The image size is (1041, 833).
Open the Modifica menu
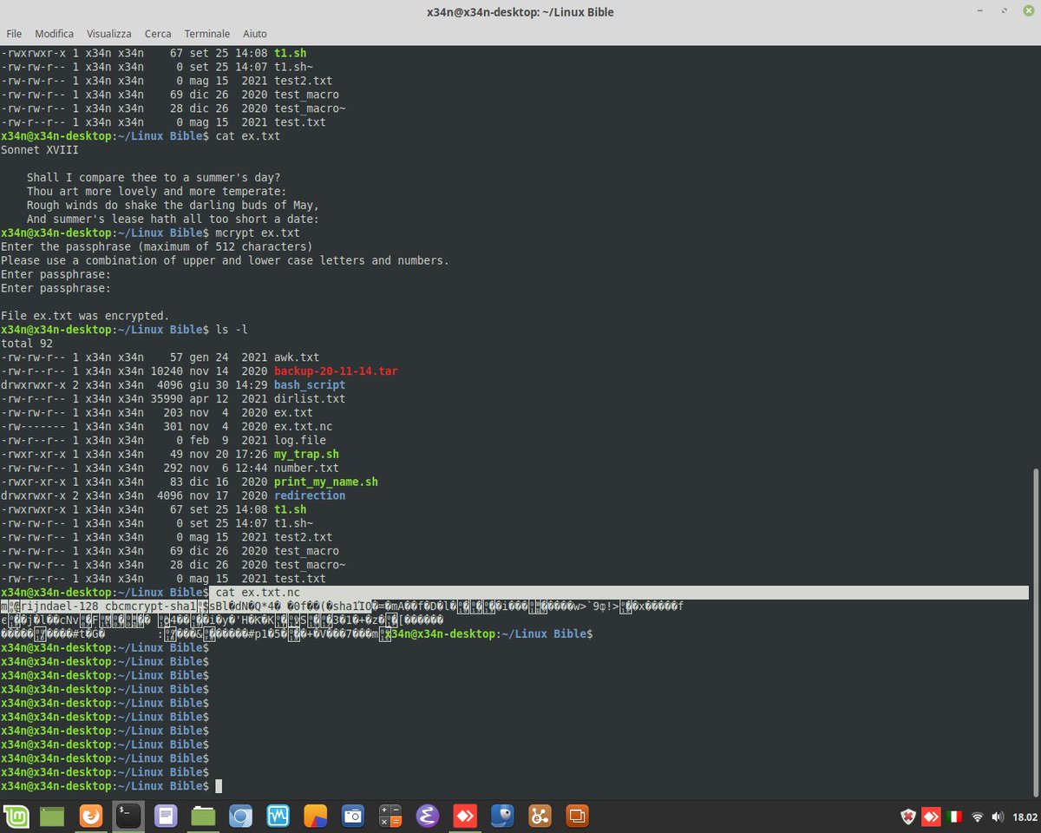pos(55,33)
